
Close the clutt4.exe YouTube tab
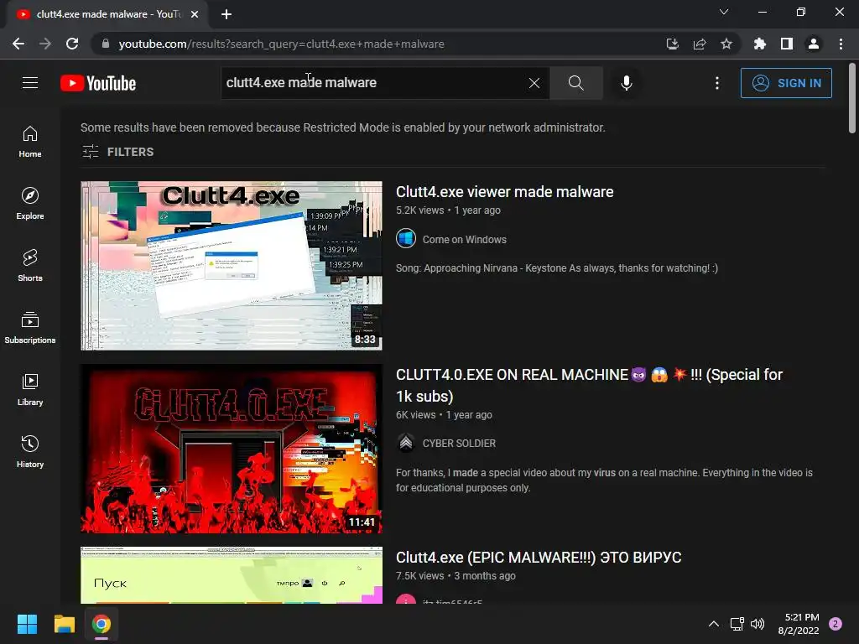click(195, 14)
